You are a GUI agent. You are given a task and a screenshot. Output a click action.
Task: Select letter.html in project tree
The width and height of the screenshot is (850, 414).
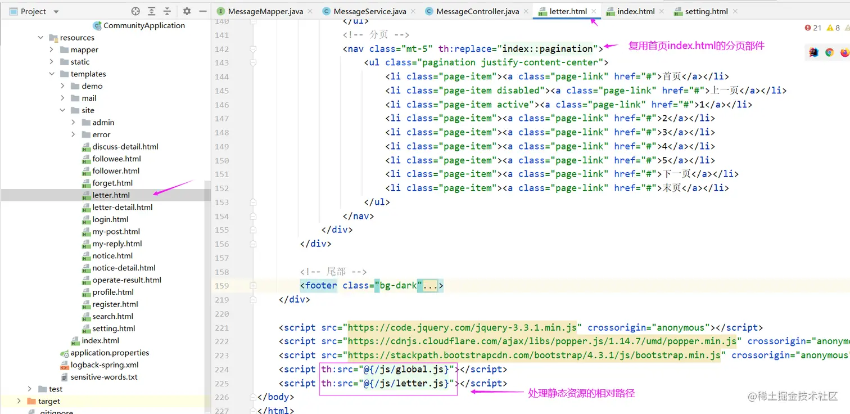click(111, 195)
